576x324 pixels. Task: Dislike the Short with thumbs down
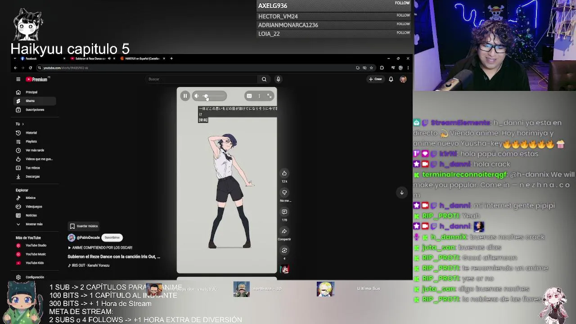coord(284,193)
